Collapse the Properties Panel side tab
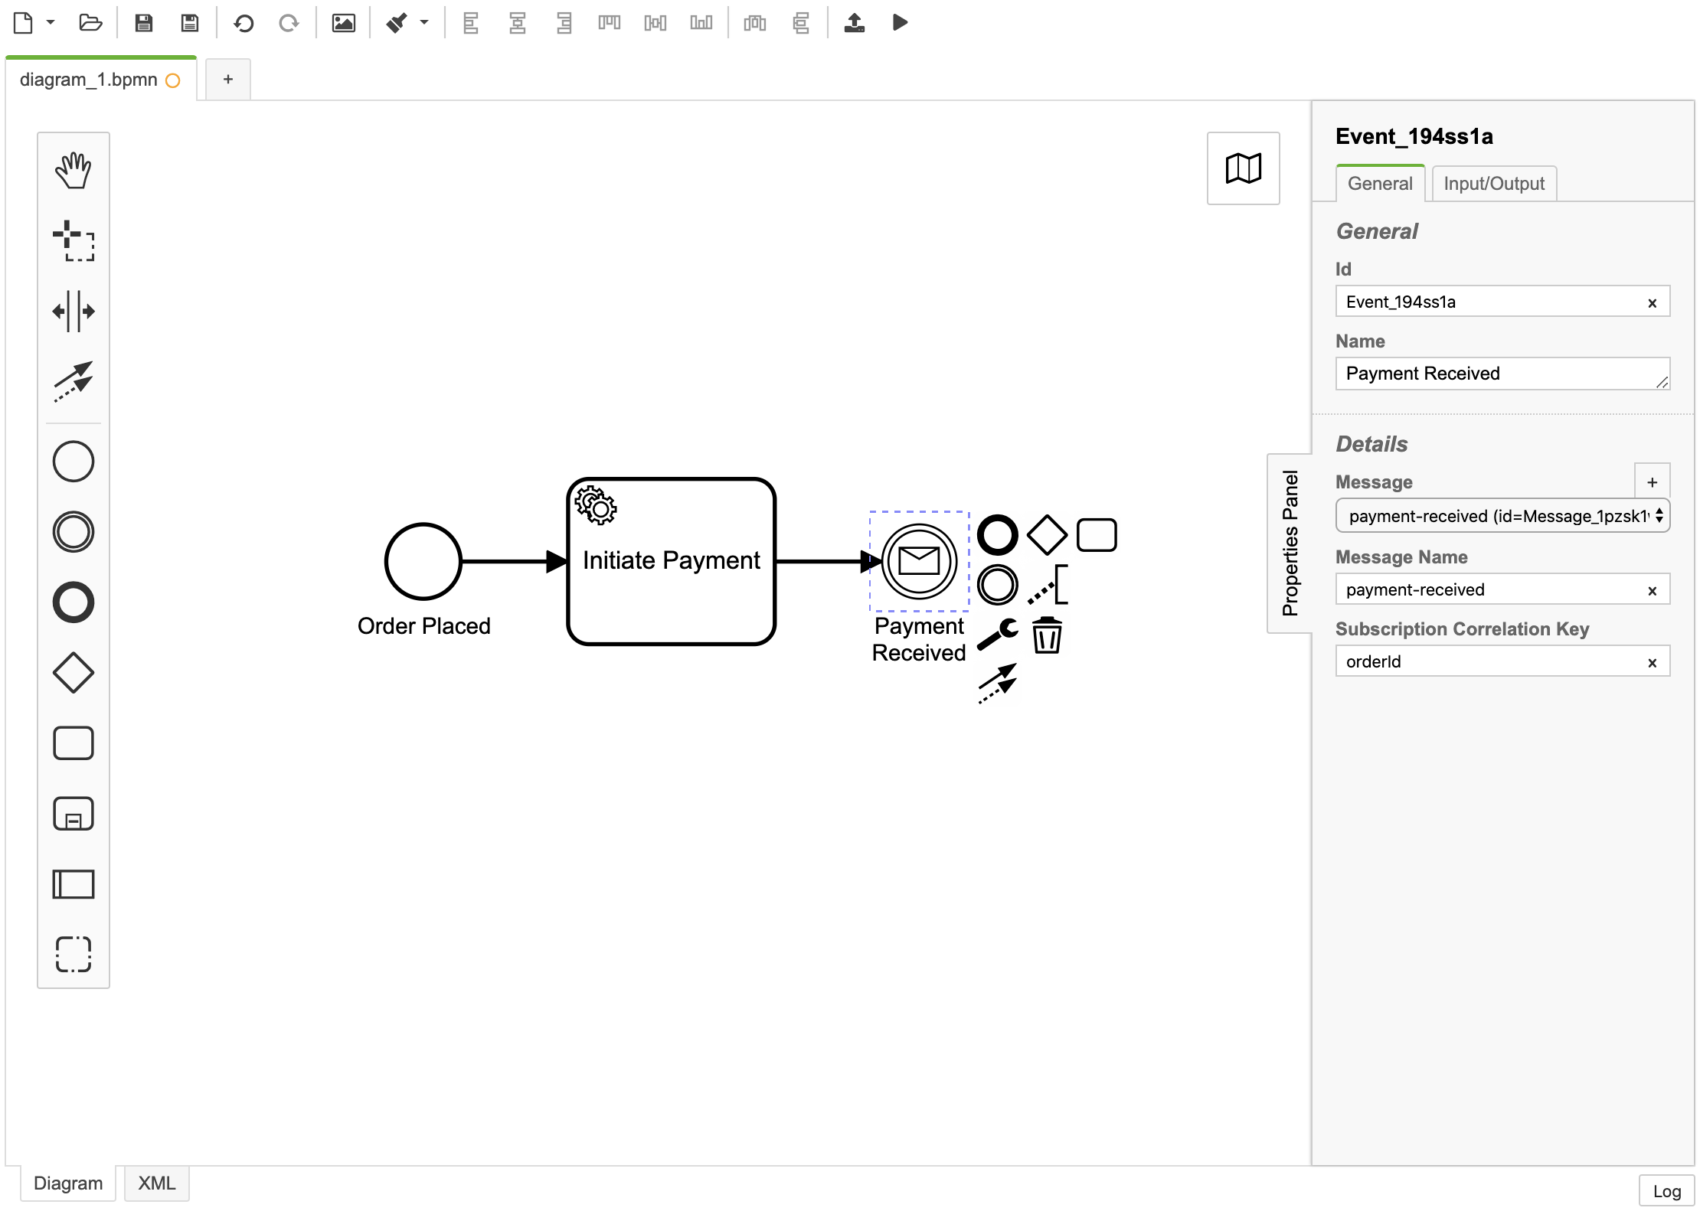 click(x=1290, y=543)
